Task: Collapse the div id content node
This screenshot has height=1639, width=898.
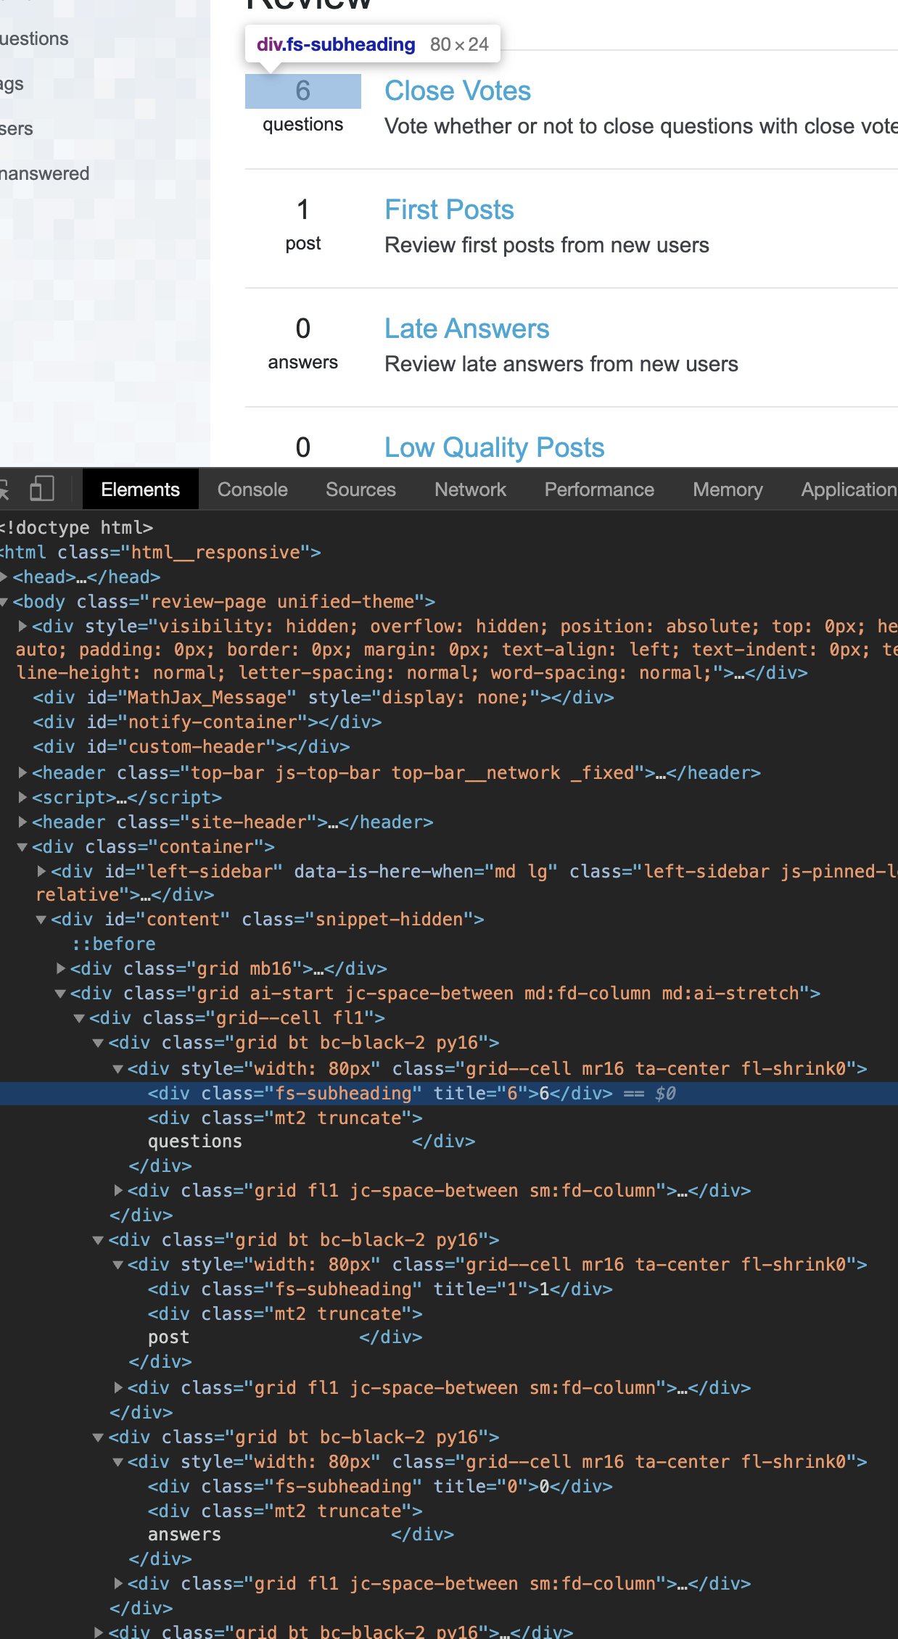Action: (41, 919)
